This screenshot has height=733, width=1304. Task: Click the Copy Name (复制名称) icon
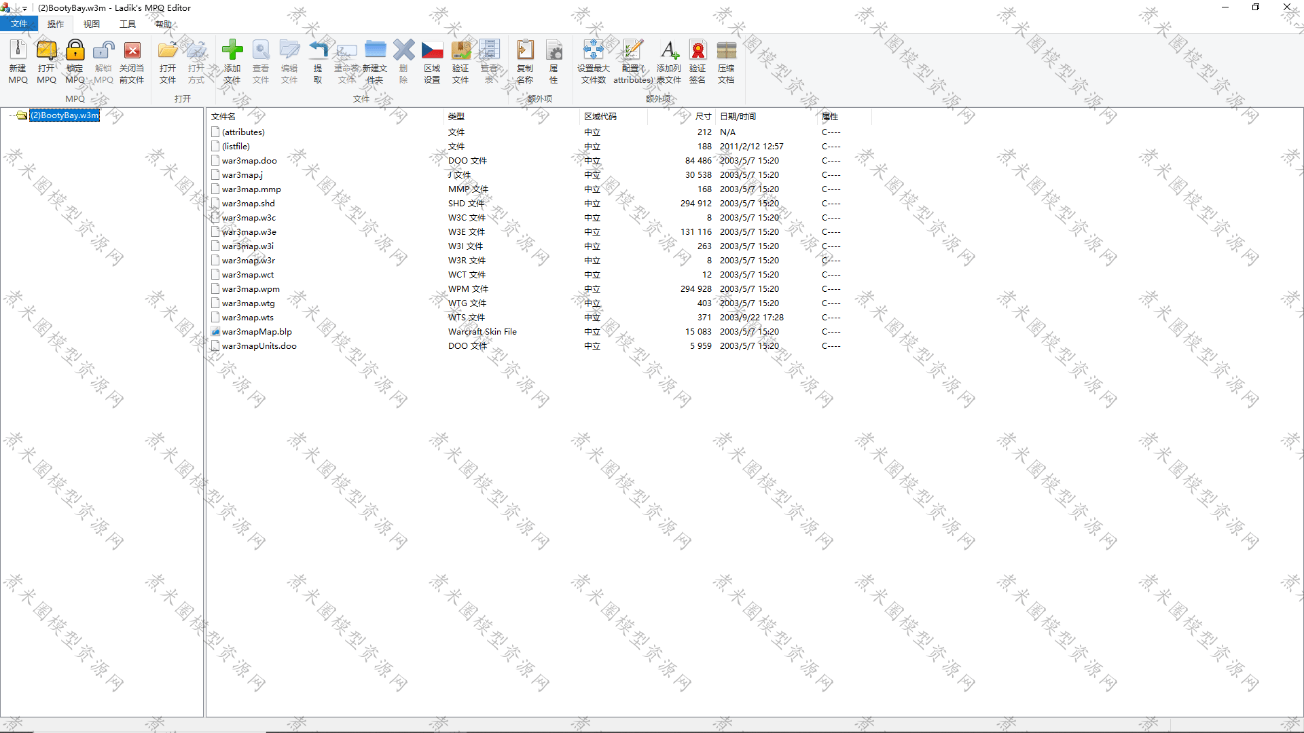click(525, 50)
